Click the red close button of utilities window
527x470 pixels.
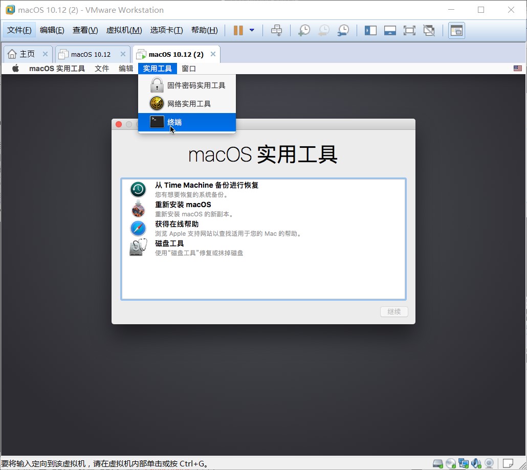pyautogui.click(x=119, y=124)
